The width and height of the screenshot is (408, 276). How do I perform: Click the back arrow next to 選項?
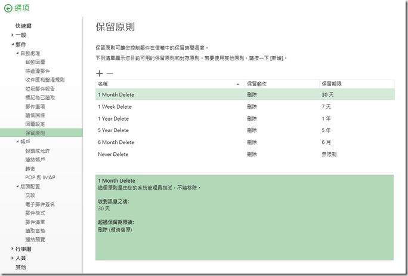click(x=8, y=8)
